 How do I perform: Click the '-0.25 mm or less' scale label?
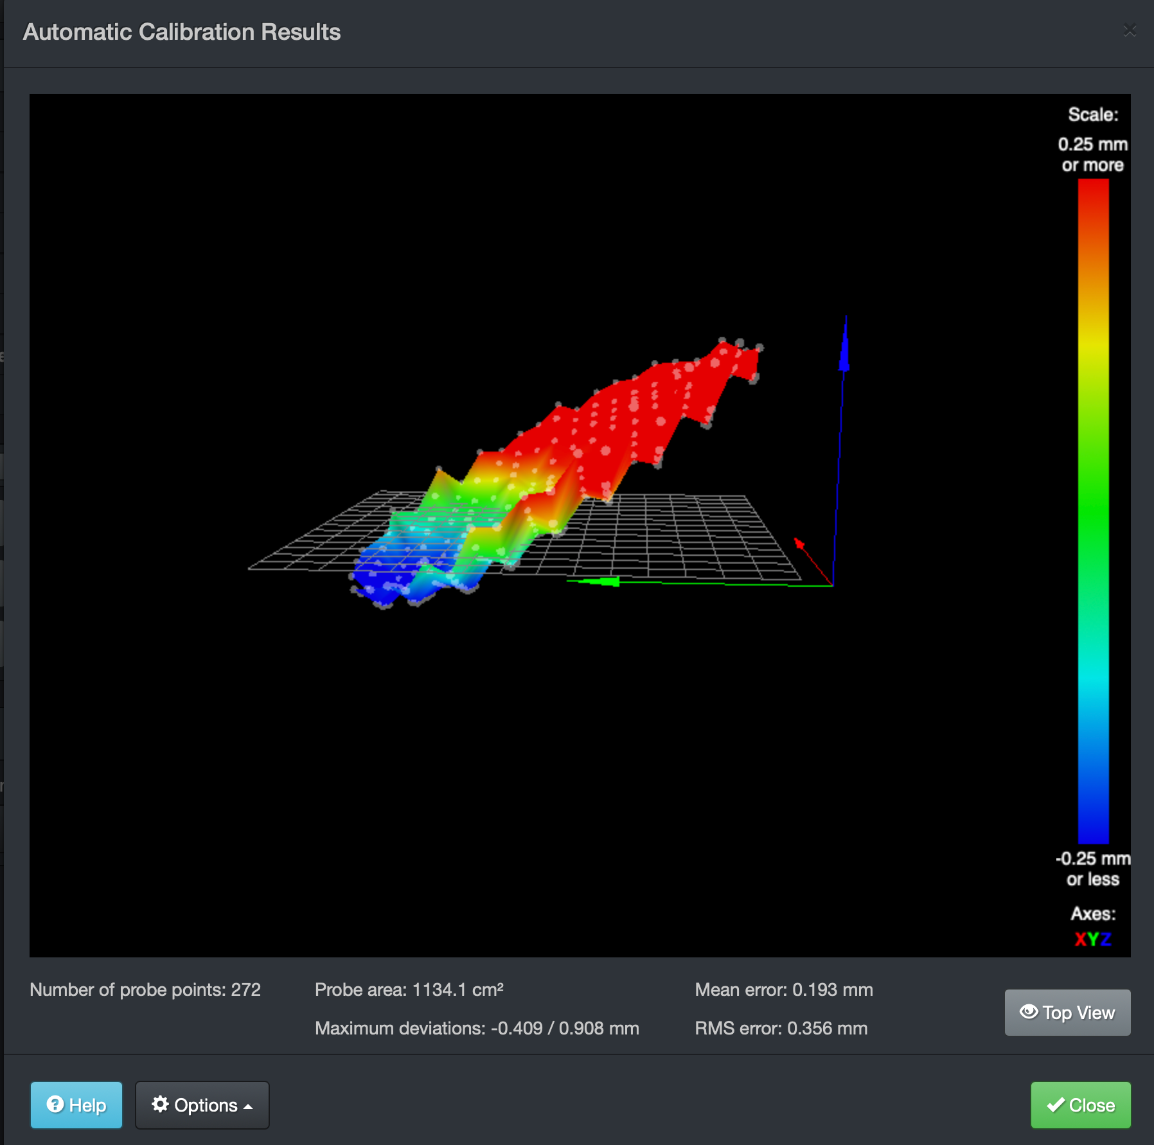coord(1093,869)
